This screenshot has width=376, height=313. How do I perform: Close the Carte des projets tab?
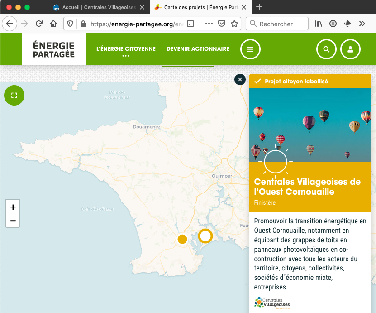point(244,7)
